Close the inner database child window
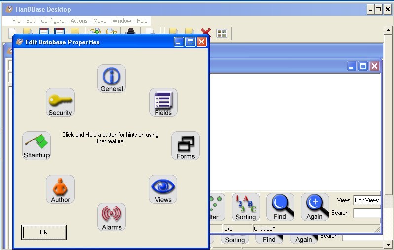Screen dimensions: 394x250 pyautogui.click(x=374, y=66)
